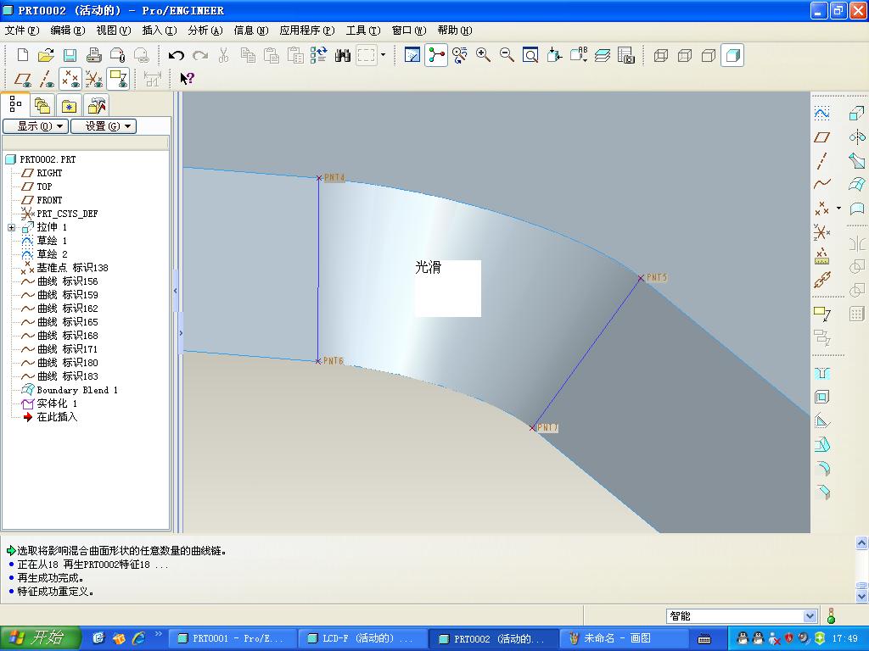The image size is (869, 651).
Task: Open a file with the folder icon
Action: click(x=46, y=55)
